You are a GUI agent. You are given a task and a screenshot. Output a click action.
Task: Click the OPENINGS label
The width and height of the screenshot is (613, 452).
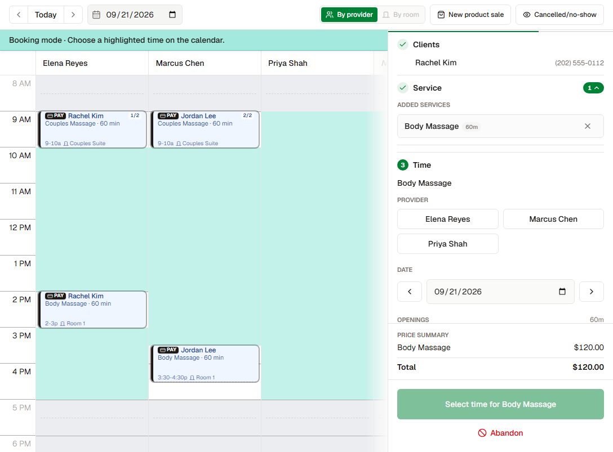coord(413,320)
